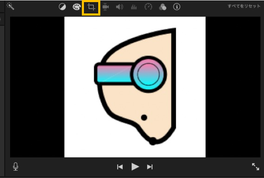Open the color correction palette
This screenshot has height=178, width=264.
click(77, 7)
